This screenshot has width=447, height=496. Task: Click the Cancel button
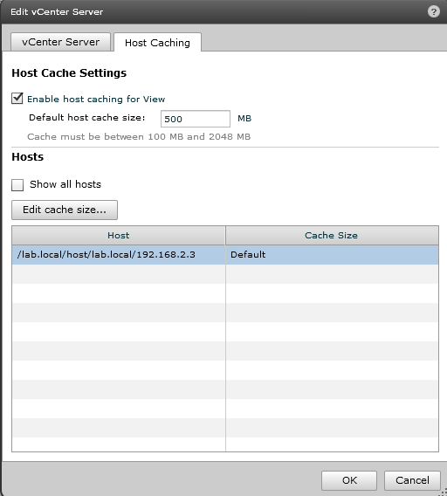click(412, 480)
